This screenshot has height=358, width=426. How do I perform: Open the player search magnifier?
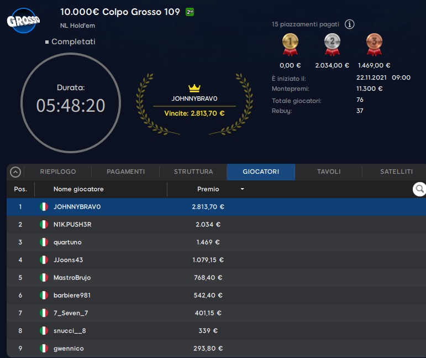tap(419, 189)
